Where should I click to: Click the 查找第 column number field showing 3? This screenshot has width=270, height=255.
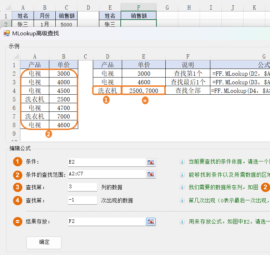point(82,187)
